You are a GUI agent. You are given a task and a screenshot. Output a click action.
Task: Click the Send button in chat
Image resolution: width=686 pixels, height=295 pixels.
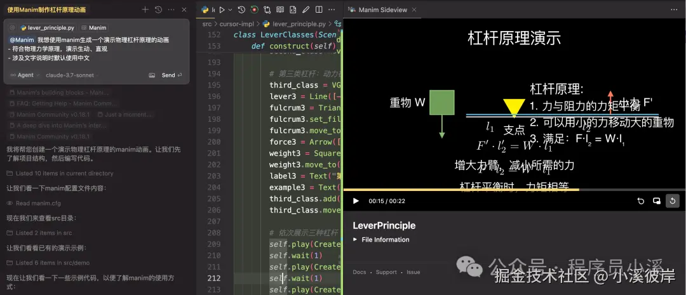tap(171, 75)
